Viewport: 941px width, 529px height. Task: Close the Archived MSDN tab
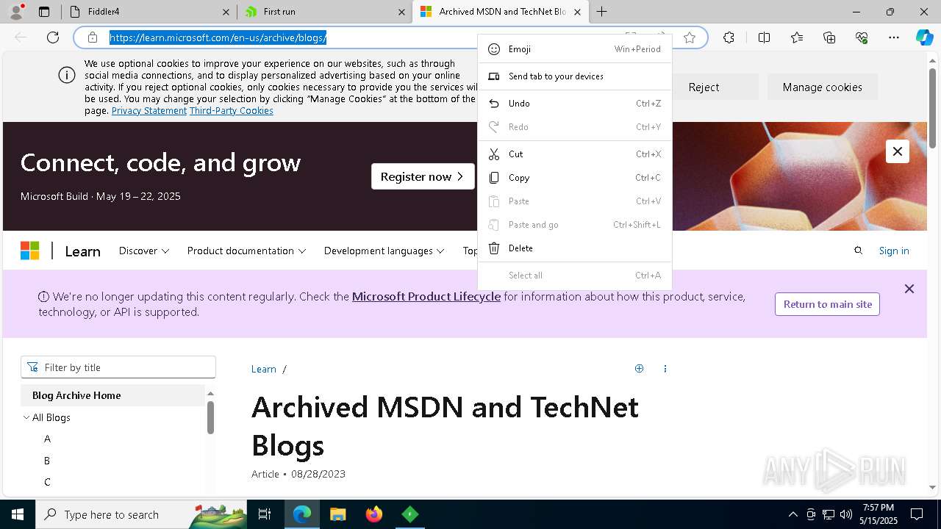pos(577,12)
